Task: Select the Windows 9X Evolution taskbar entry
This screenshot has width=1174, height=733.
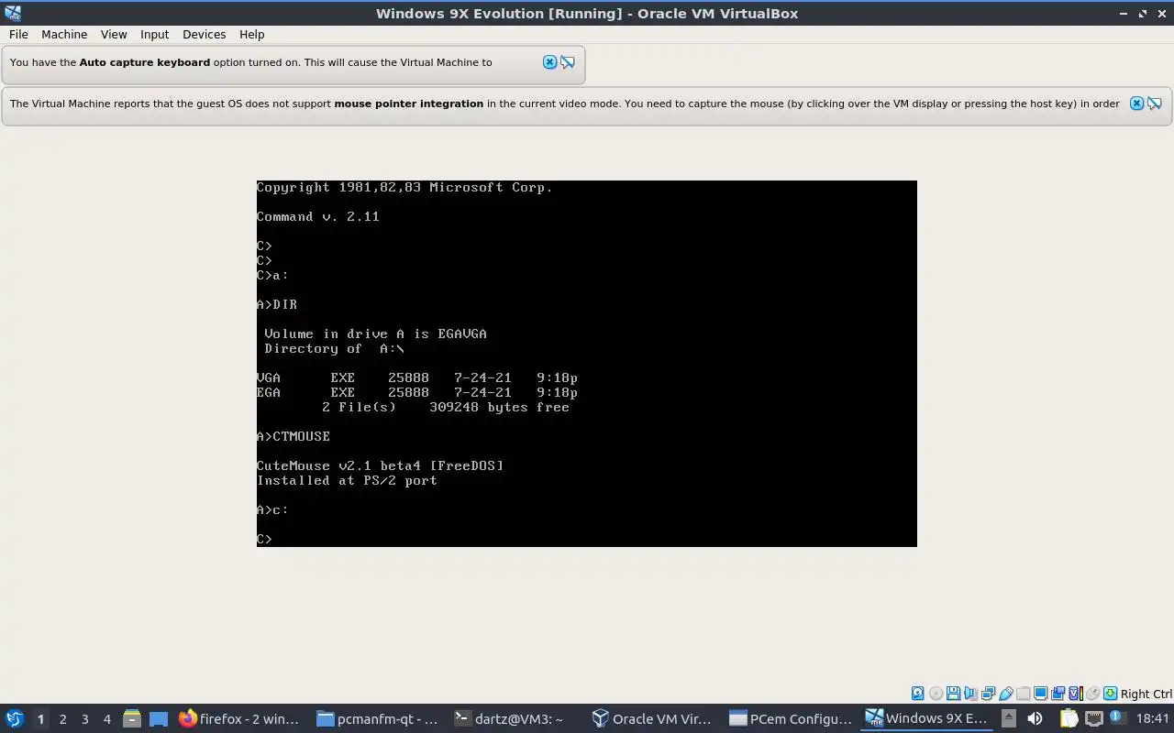Action: tap(928, 718)
